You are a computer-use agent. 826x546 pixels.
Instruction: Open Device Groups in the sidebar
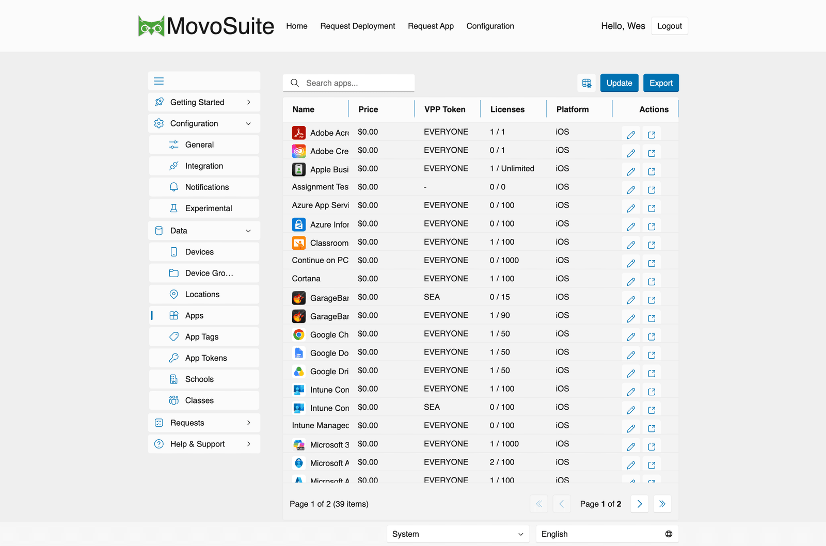coord(204,273)
